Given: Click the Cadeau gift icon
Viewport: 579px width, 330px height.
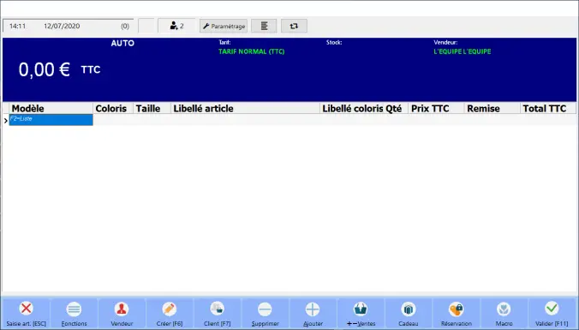Looking at the screenshot, I should click(408, 309).
